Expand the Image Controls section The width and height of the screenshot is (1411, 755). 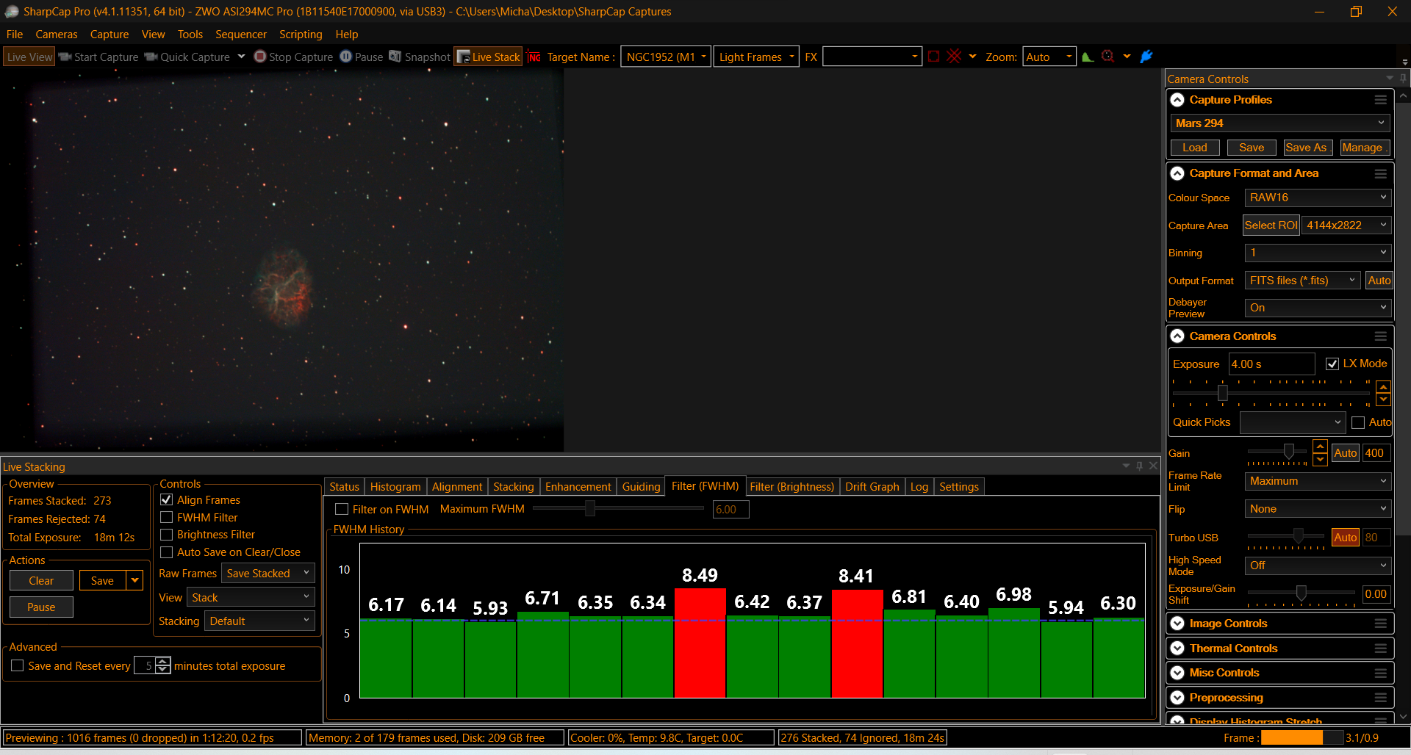pyautogui.click(x=1177, y=624)
